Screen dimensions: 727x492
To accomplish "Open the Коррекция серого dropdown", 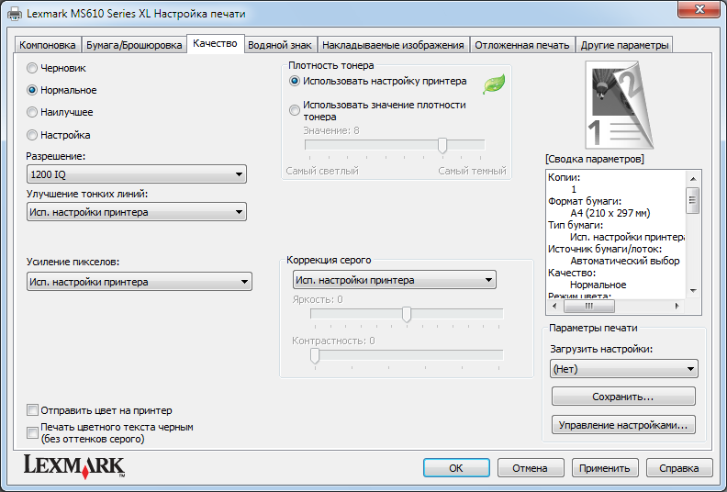I will (x=395, y=280).
